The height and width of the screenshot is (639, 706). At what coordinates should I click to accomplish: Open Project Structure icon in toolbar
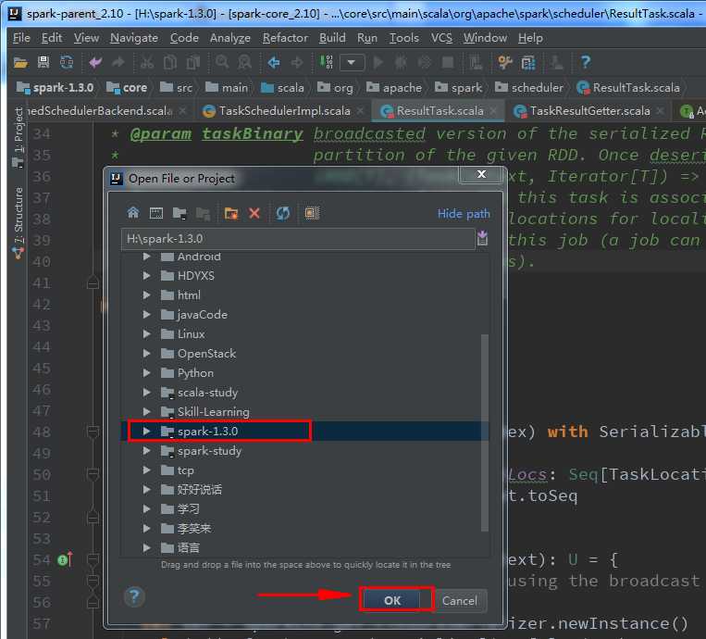click(528, 63)
